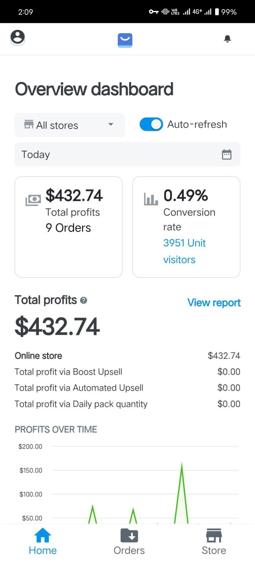This screenshot has height=567, width=255.
Task: Tap the tallest green peak in profits chart
Action: pyautogui.click(x=182, y=465)
